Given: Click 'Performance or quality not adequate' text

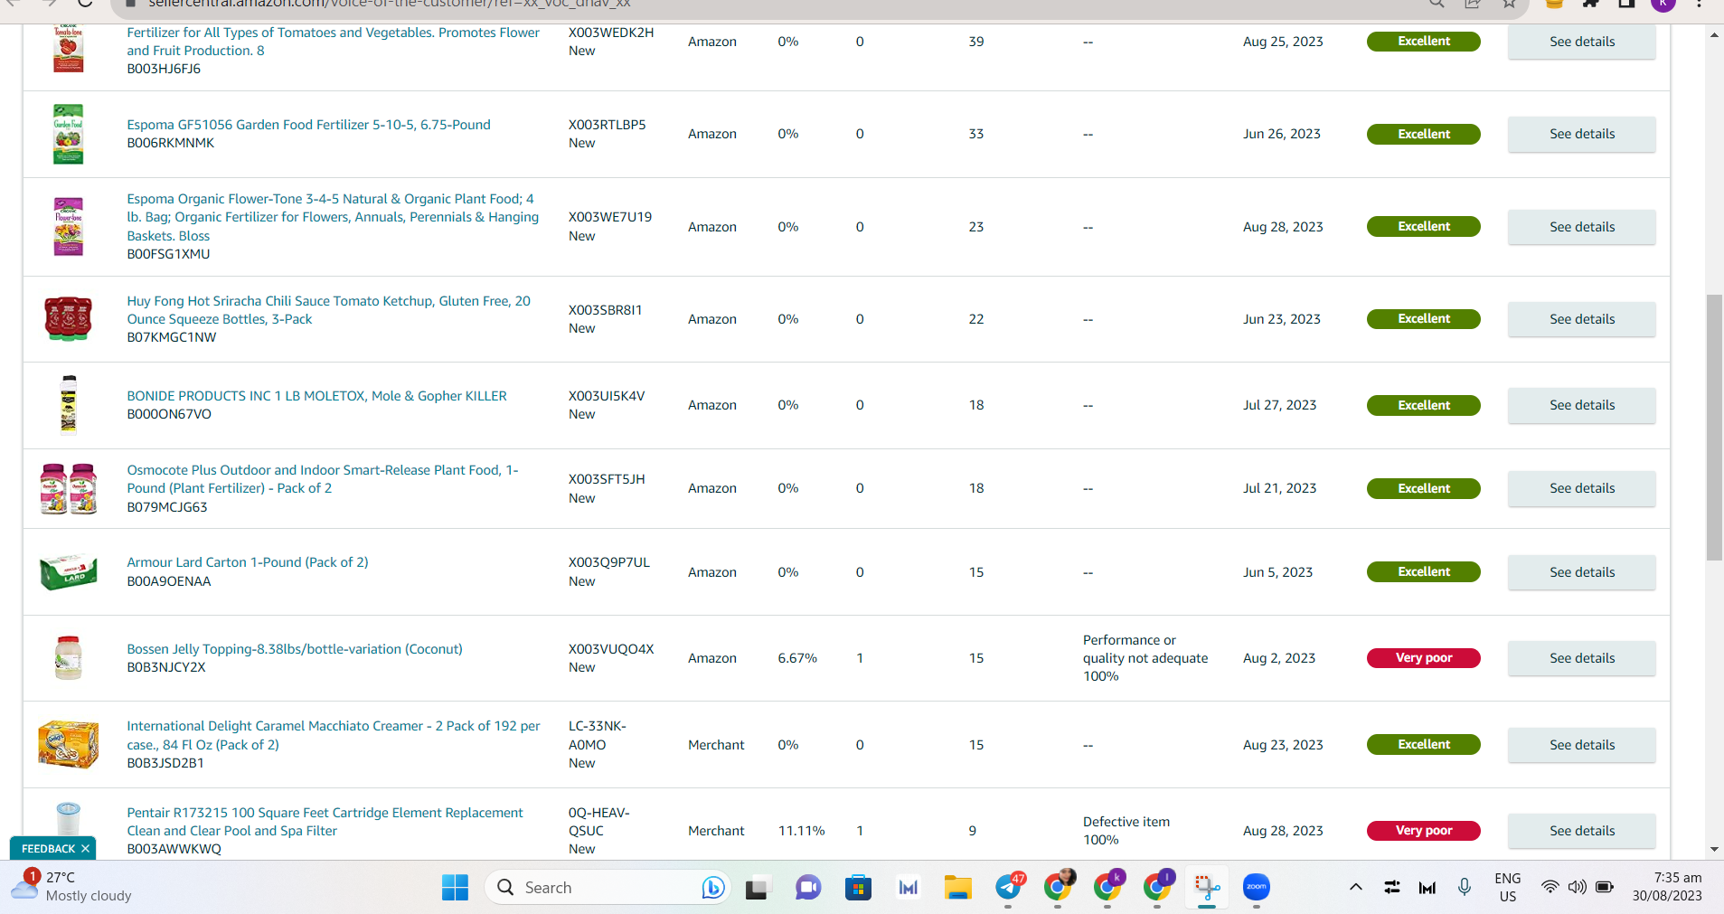Looking at the screenshot, I should click(1145, 649).
